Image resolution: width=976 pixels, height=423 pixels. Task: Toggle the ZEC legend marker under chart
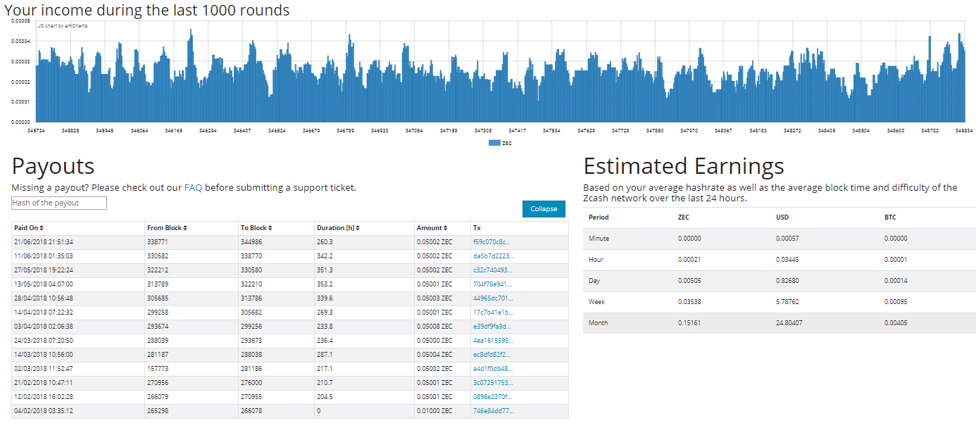click(x=494, y=143)
